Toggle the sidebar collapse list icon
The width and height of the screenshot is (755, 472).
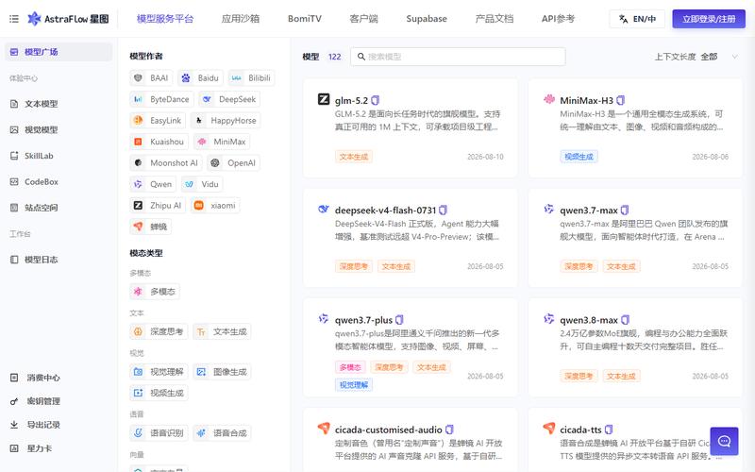point(14,19)
